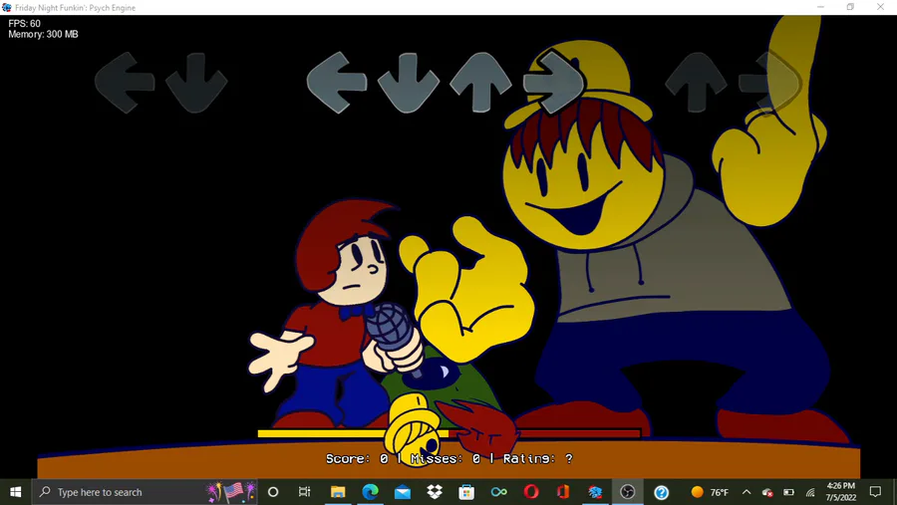Hit the center player right arrow receptor

coord(553,82)
